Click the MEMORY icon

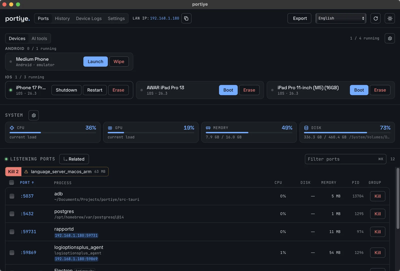coord(208,128)
